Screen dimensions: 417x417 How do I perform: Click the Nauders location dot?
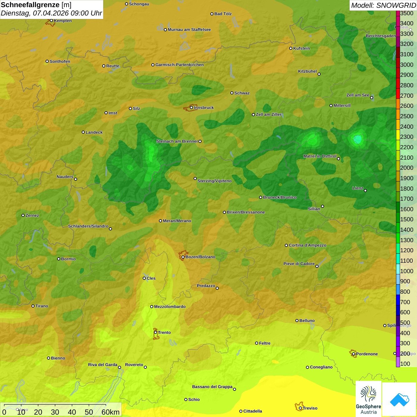click(76, 179)
